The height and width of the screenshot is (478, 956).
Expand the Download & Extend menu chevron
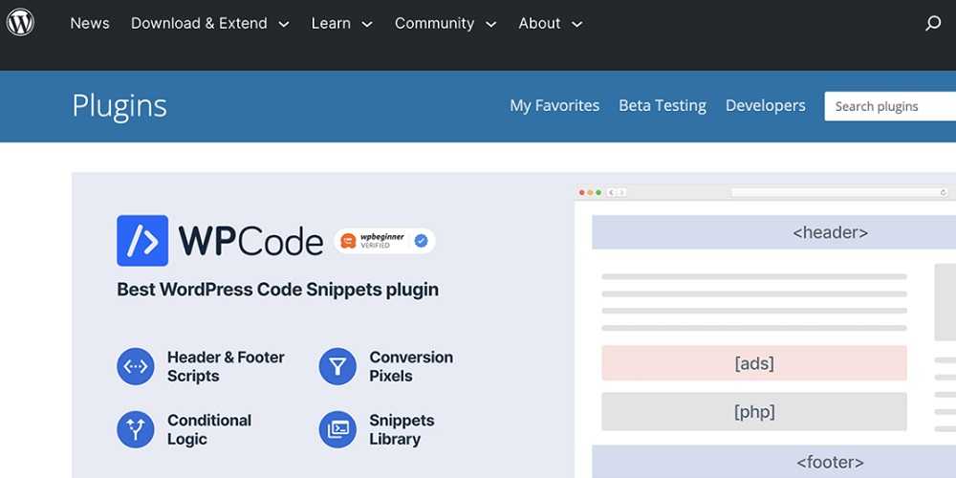[x=284, y=25]
